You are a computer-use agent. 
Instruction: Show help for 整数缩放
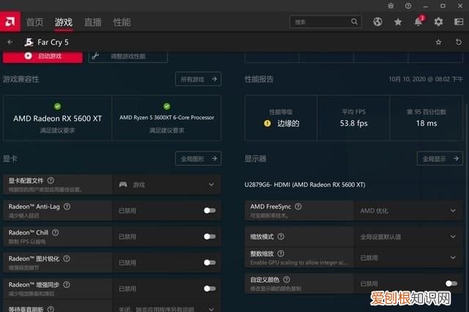click(281, 253)
